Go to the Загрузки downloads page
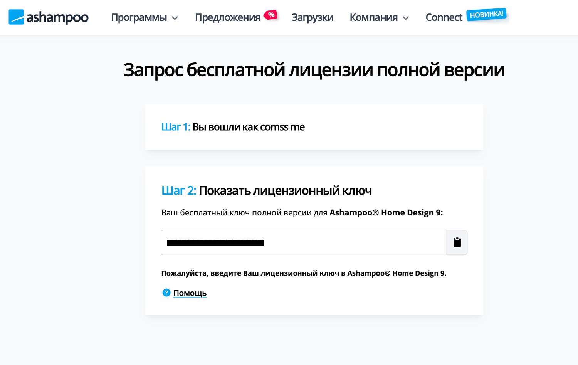The width and height of the screenshot is (578, 365). pyautogui.click(x=312, y=18)
